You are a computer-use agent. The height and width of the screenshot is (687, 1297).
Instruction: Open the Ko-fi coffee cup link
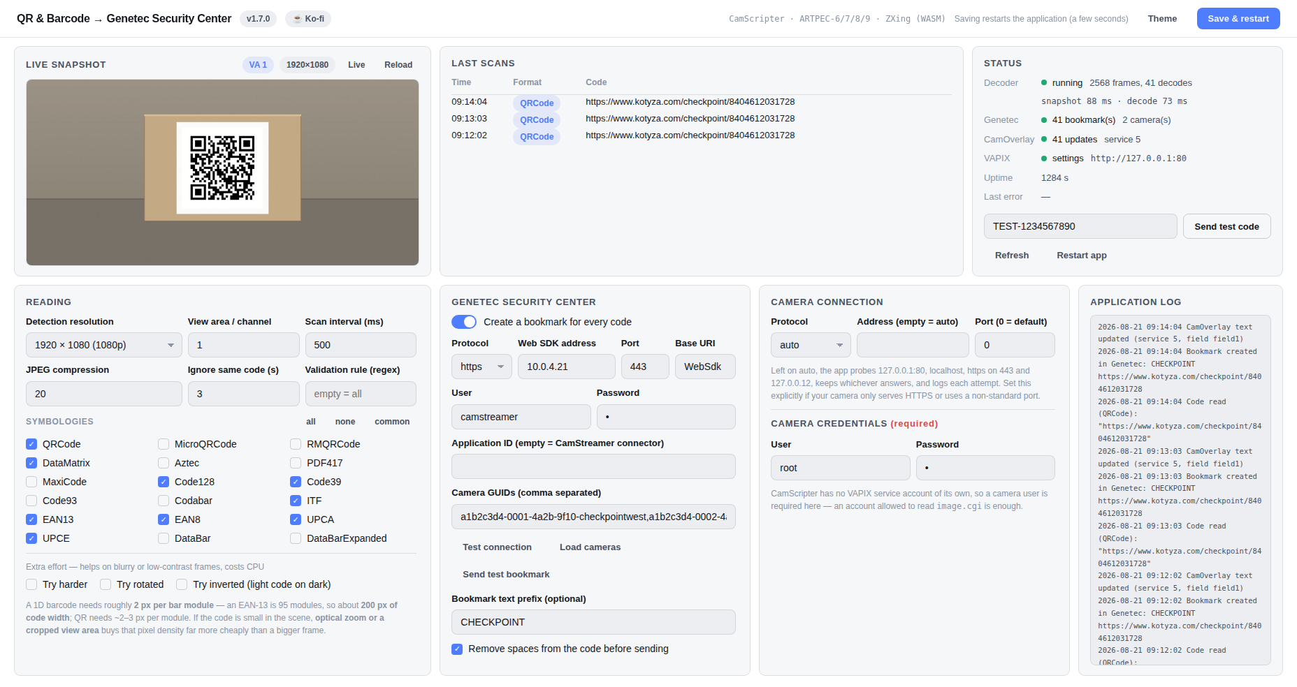click(308, 19)
